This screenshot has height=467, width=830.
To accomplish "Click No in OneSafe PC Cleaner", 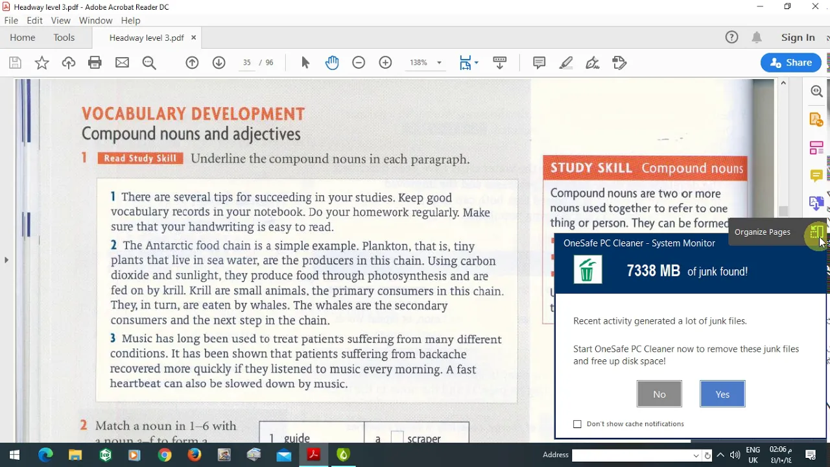I will (659, 394).
